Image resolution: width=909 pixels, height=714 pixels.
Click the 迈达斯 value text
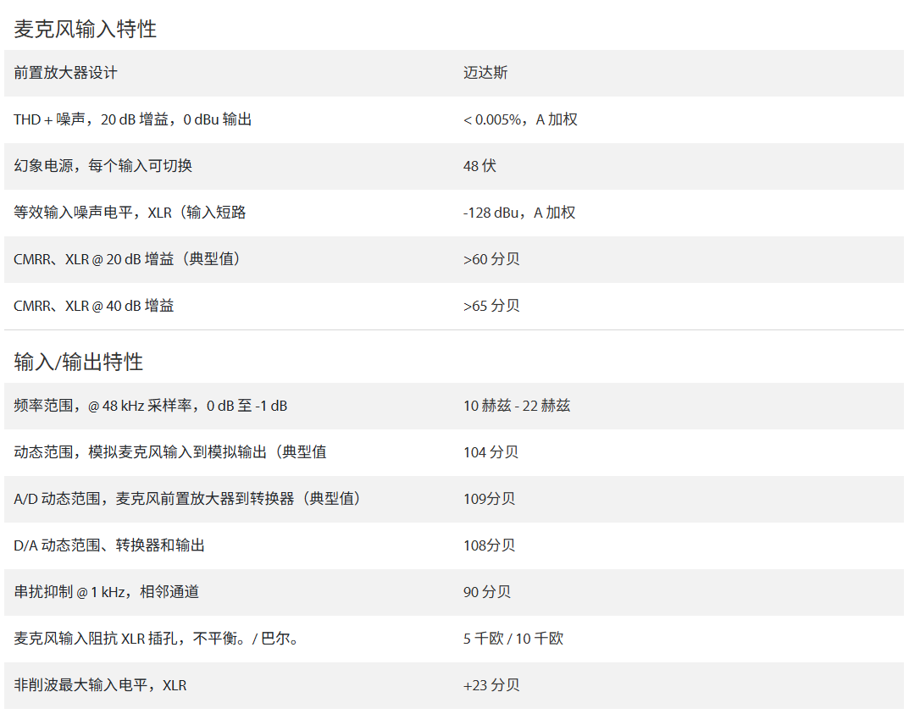(485, 73)
